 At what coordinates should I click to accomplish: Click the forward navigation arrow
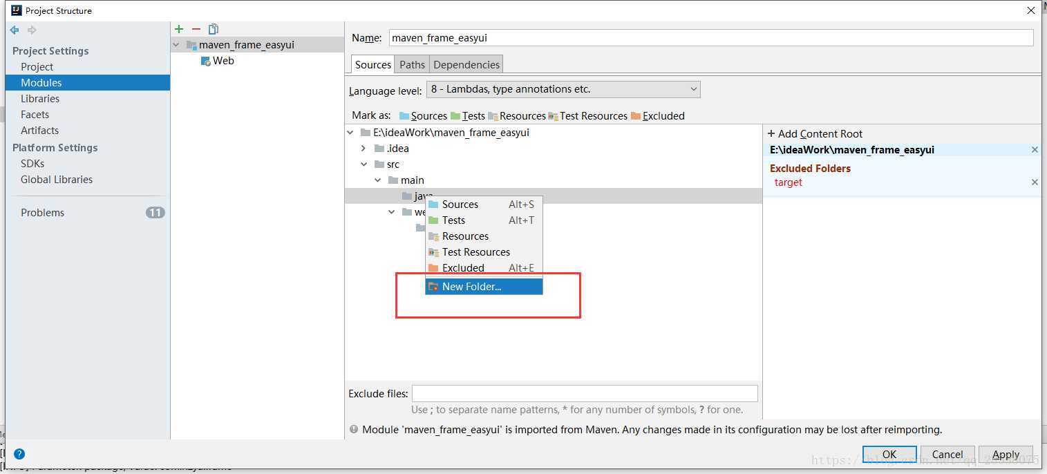pos(32,30)
